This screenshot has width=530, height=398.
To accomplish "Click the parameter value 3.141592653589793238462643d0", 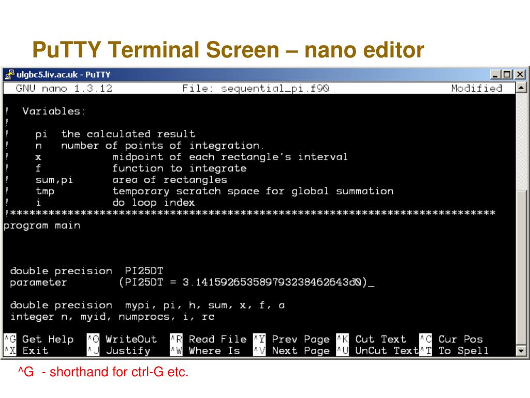I will click(272, 282).
